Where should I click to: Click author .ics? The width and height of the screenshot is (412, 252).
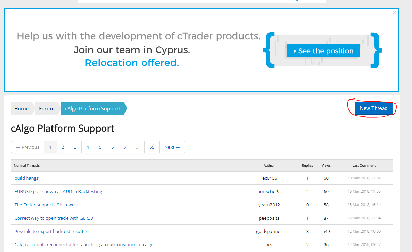click(269, 244)
